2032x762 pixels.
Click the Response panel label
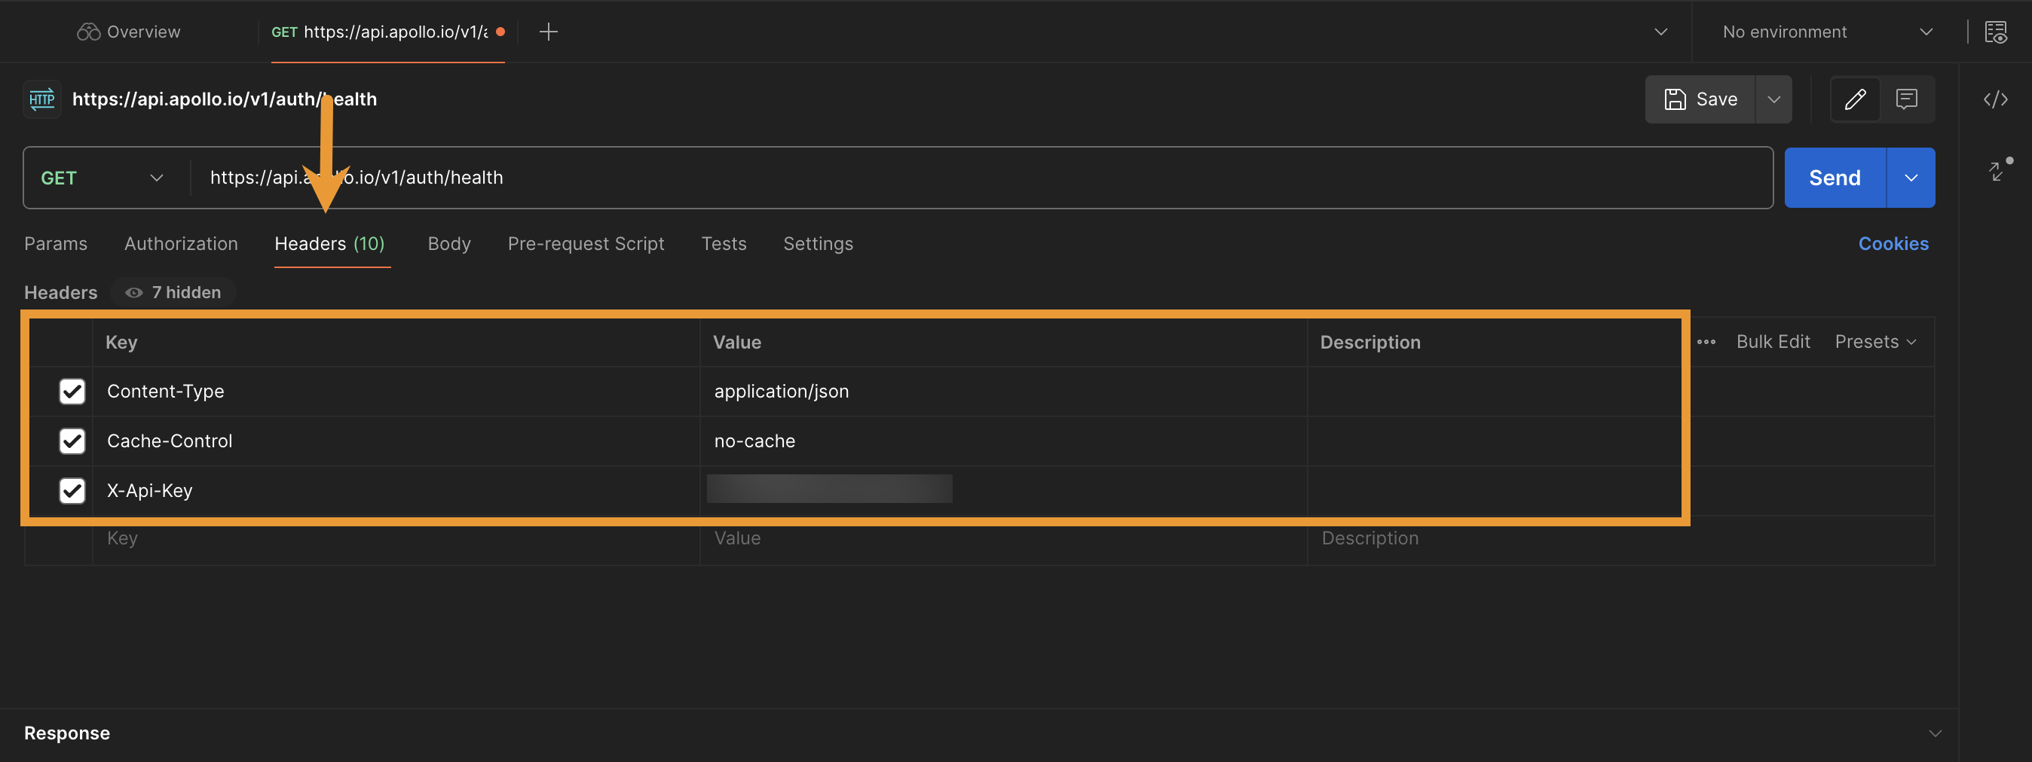point(67,733)
